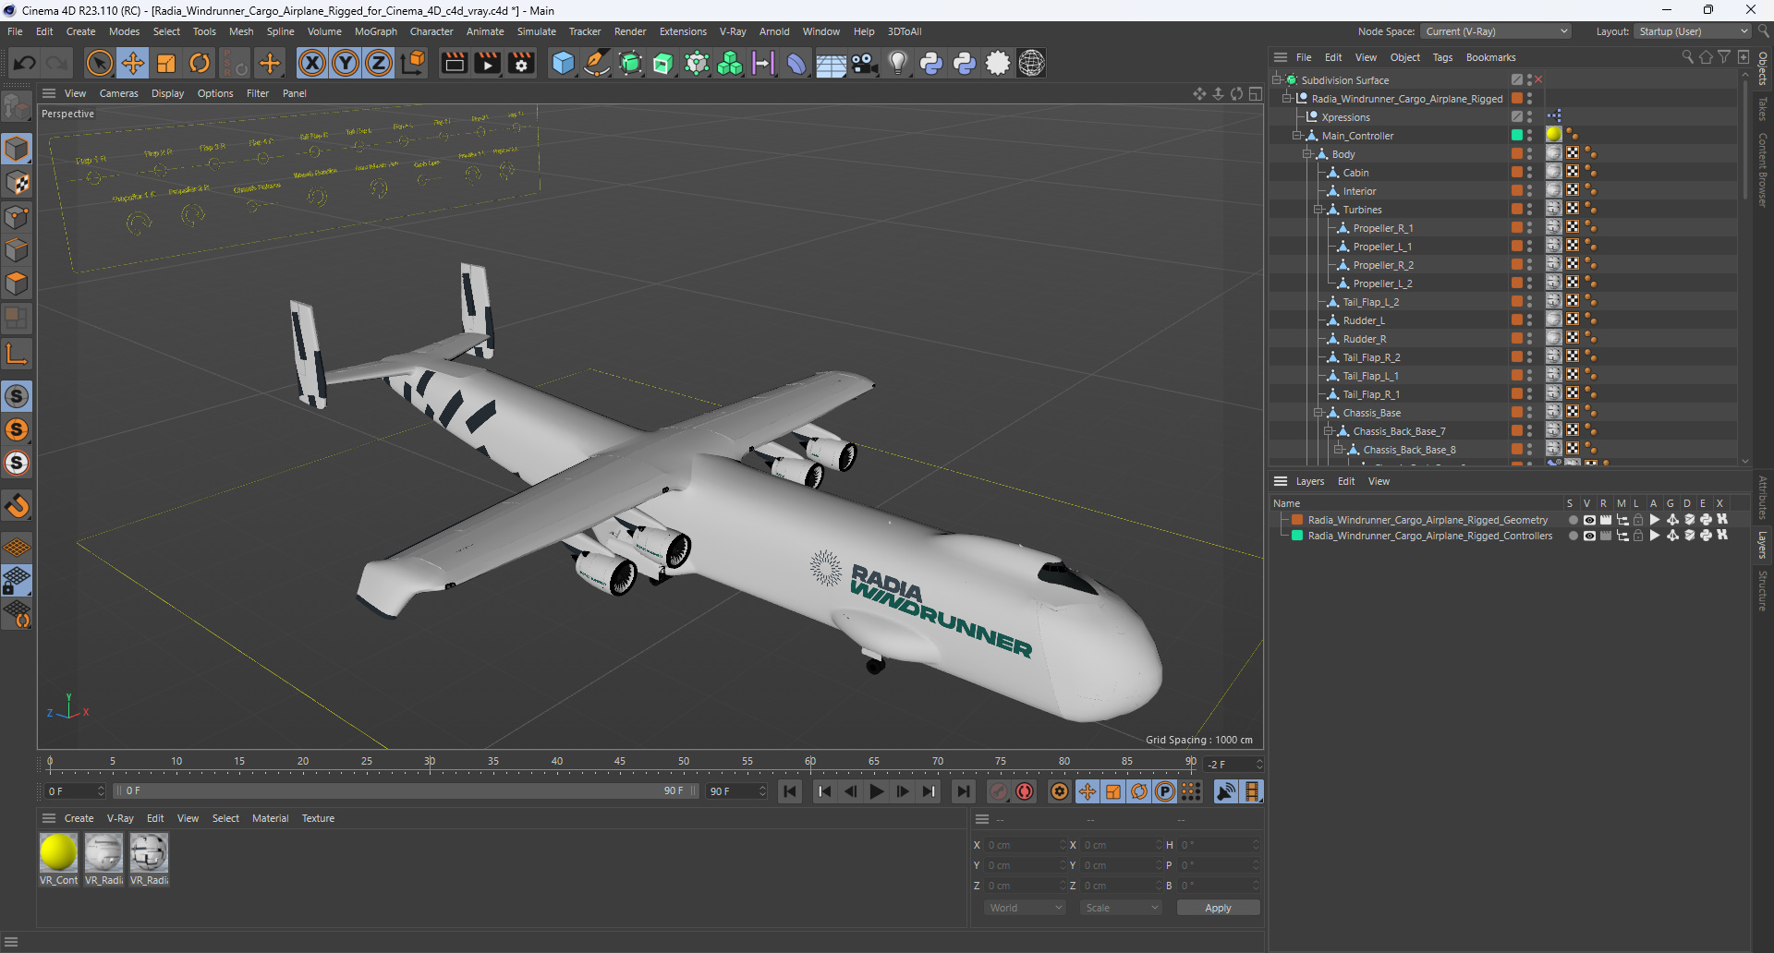The image size is (1774, 953).
Task: Click the first Python icon
Action: point(931,63)
